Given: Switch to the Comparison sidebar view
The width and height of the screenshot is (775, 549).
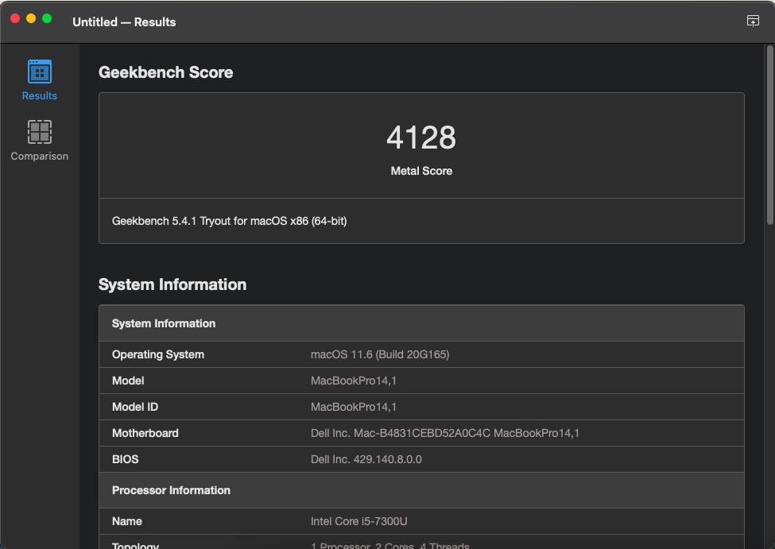Looking at the screenshot, I should point(40,141).
